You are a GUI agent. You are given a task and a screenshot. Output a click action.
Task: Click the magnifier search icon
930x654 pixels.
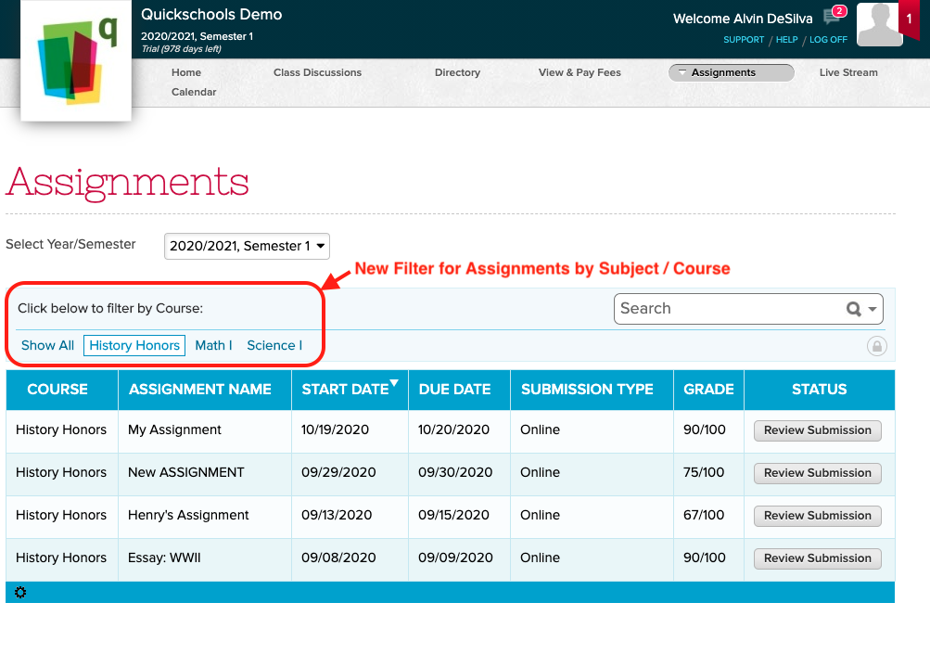pyautogui.click(x=853, y=309)
